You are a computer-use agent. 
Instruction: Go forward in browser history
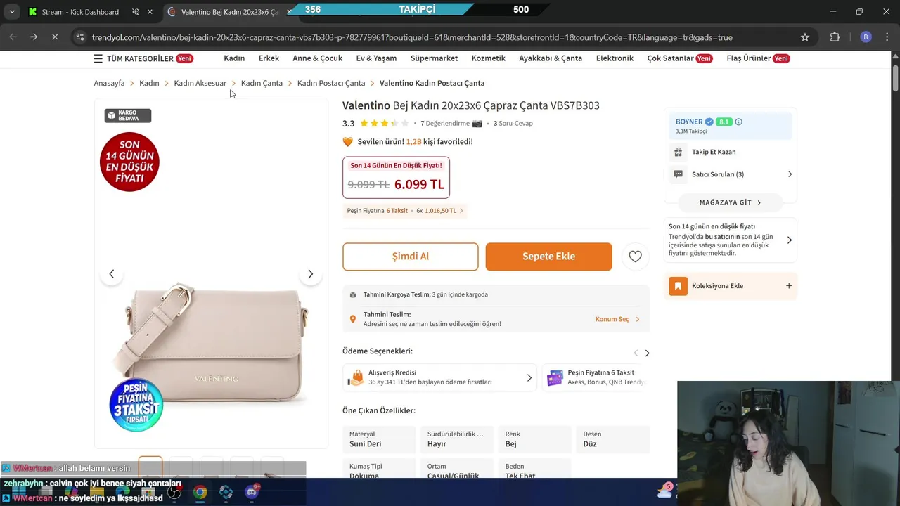click(34, 37)
